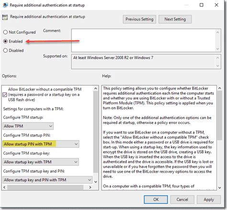
Task: Open the TPM startup key and PIN dropdown
Action: (x=47, y=180)
